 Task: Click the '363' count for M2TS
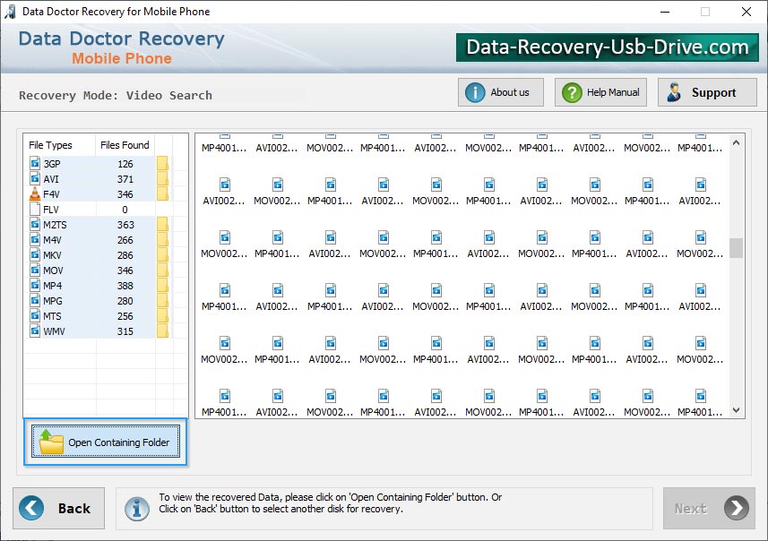pyautogui.click(x=125, y=225)
